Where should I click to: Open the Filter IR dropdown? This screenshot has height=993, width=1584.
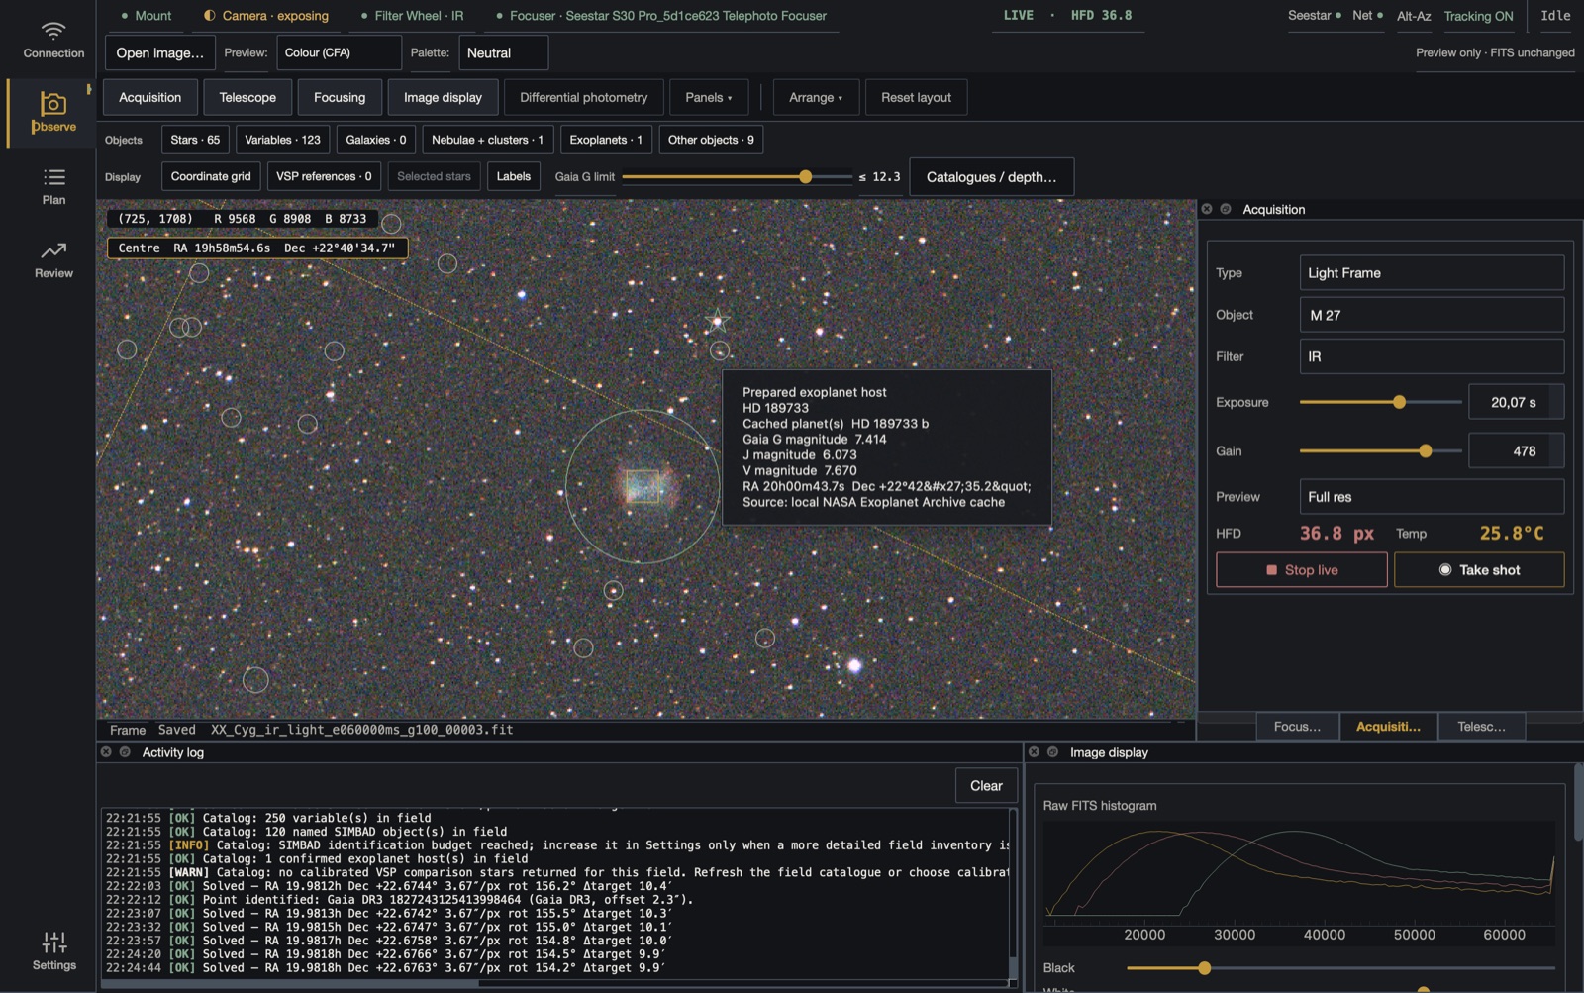(1432, 356)
